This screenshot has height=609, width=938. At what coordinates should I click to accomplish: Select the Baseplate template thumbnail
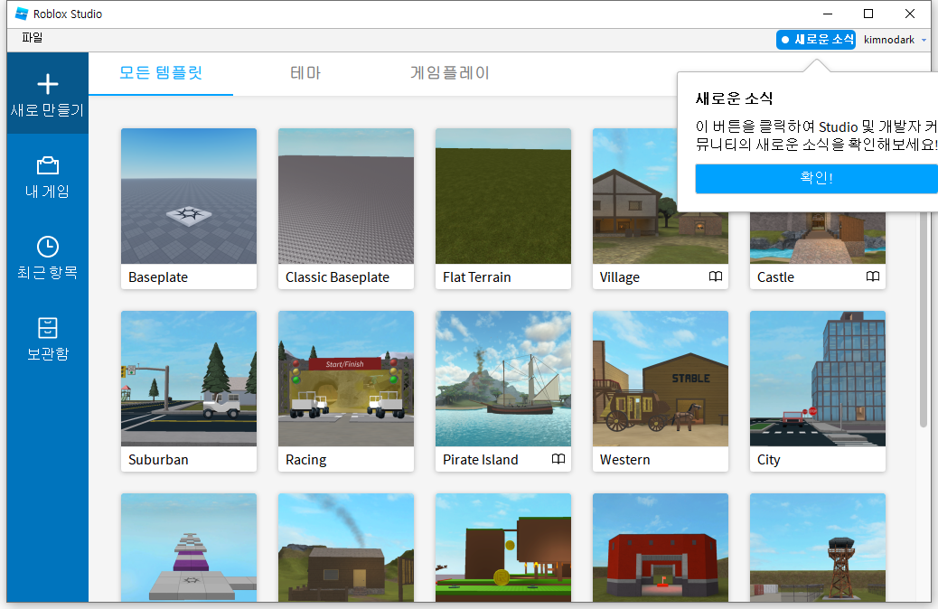coord(189,196)
